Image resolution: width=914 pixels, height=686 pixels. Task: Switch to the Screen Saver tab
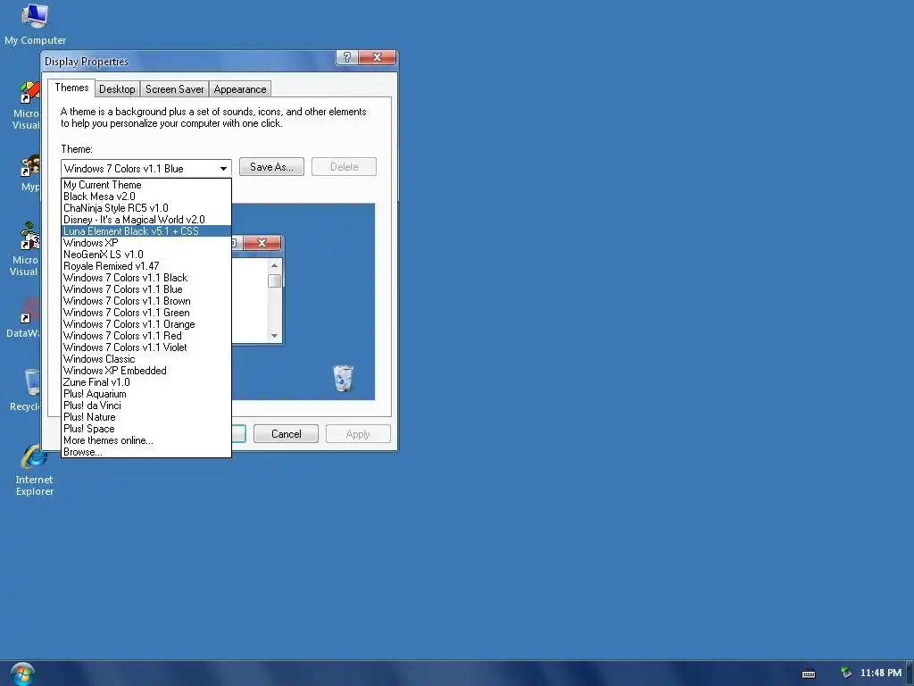(x=174, y=89)
